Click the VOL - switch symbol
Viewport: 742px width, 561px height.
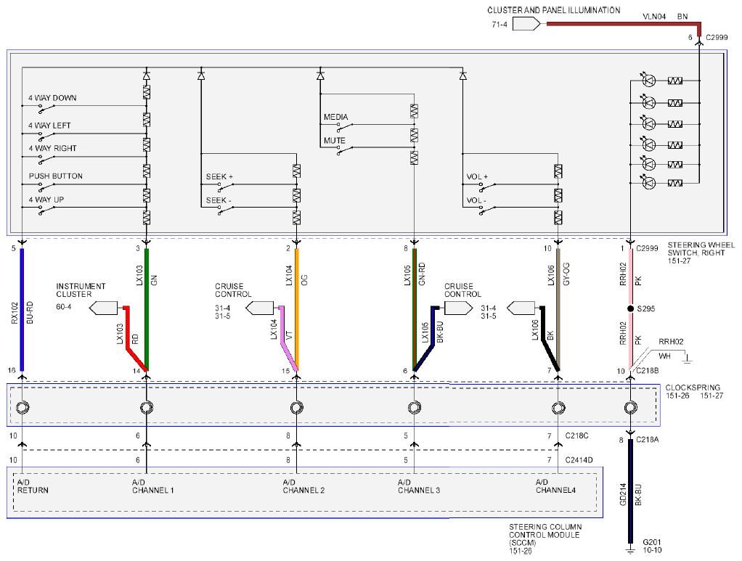[487, 211]
